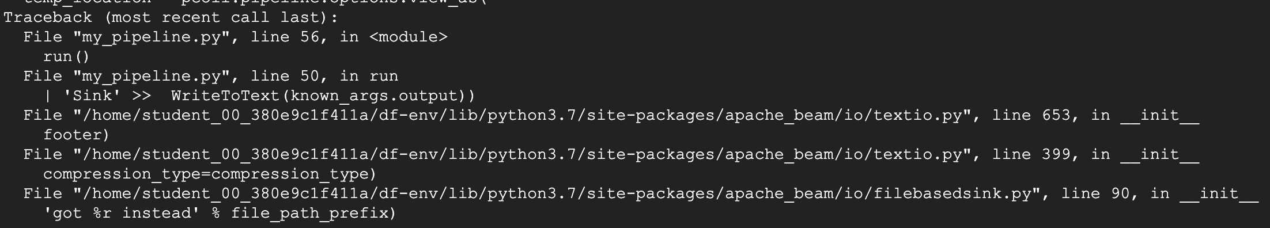
Task: Click the 'run()' call line
Action: click(66, 56)
